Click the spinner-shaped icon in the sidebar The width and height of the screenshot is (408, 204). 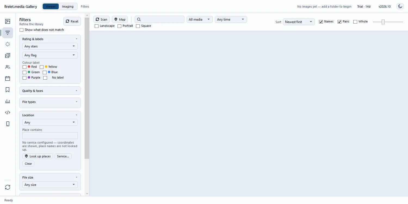[x=8, y=44]
